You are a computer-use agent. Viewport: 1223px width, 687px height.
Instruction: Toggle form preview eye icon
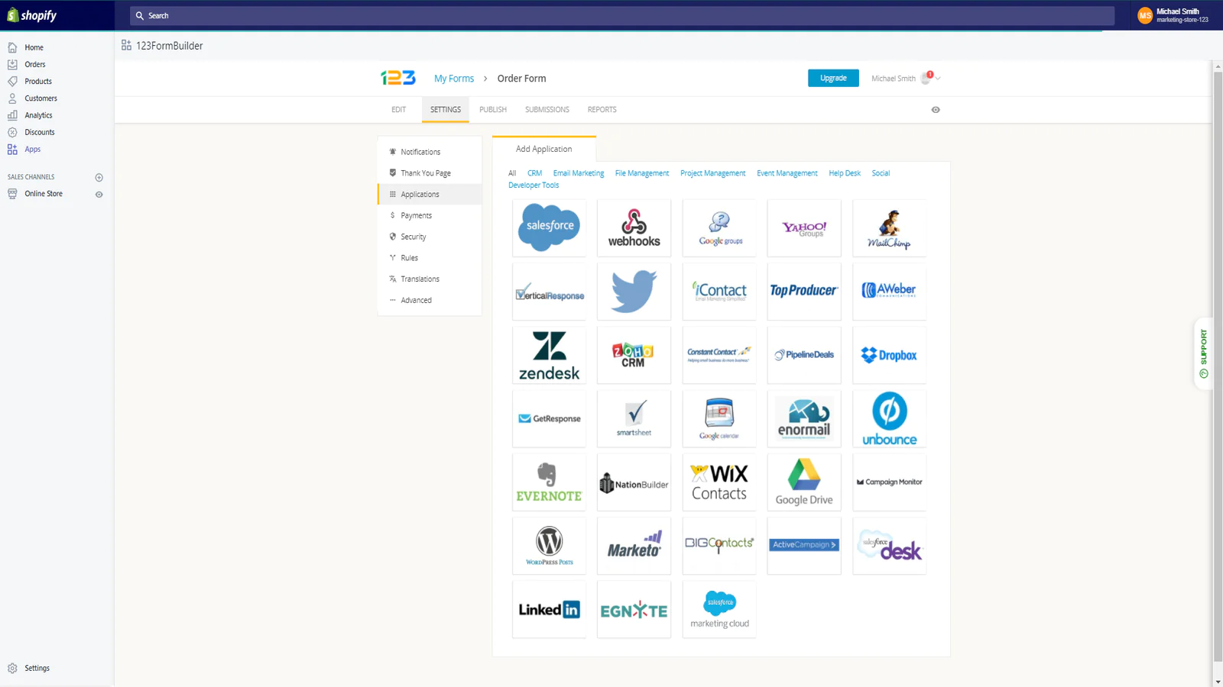pos(936,110)
